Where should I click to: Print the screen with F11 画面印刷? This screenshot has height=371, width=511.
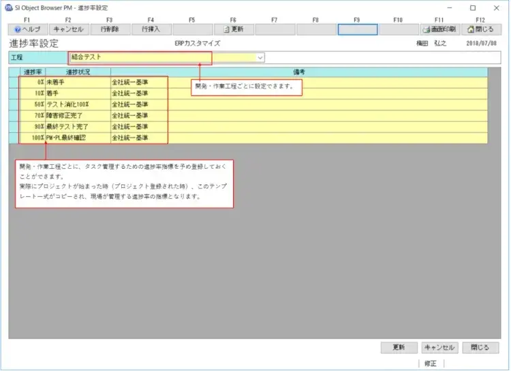pyautogui.click(x=440, y=29)
